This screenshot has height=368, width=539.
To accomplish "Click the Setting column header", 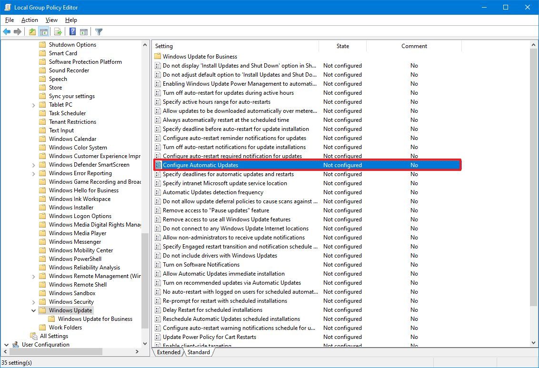I will click(190, 46).
